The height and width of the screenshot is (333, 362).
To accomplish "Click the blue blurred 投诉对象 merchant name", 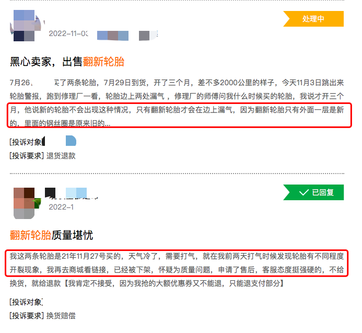I will click(x=71, y=141).
